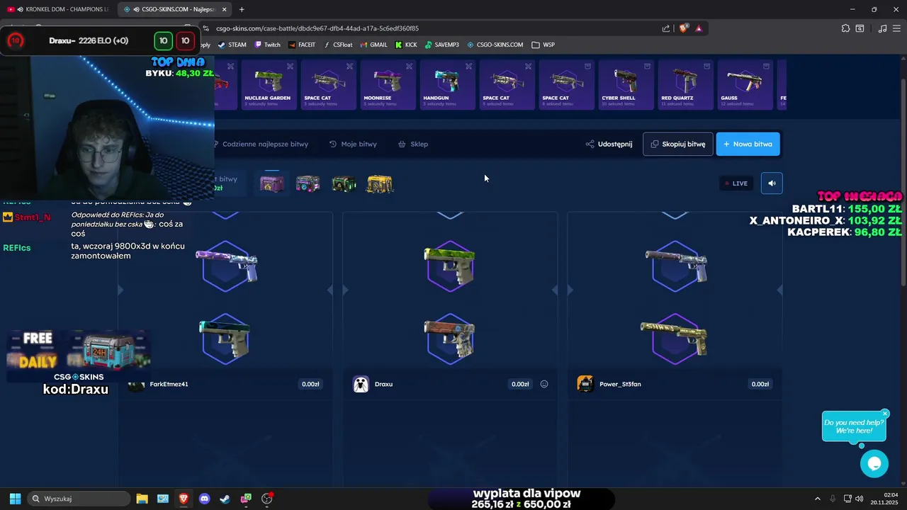Open SAVEMP3 bookmark
The width and height of the screenshot is (907, 510).
[442, 45]
